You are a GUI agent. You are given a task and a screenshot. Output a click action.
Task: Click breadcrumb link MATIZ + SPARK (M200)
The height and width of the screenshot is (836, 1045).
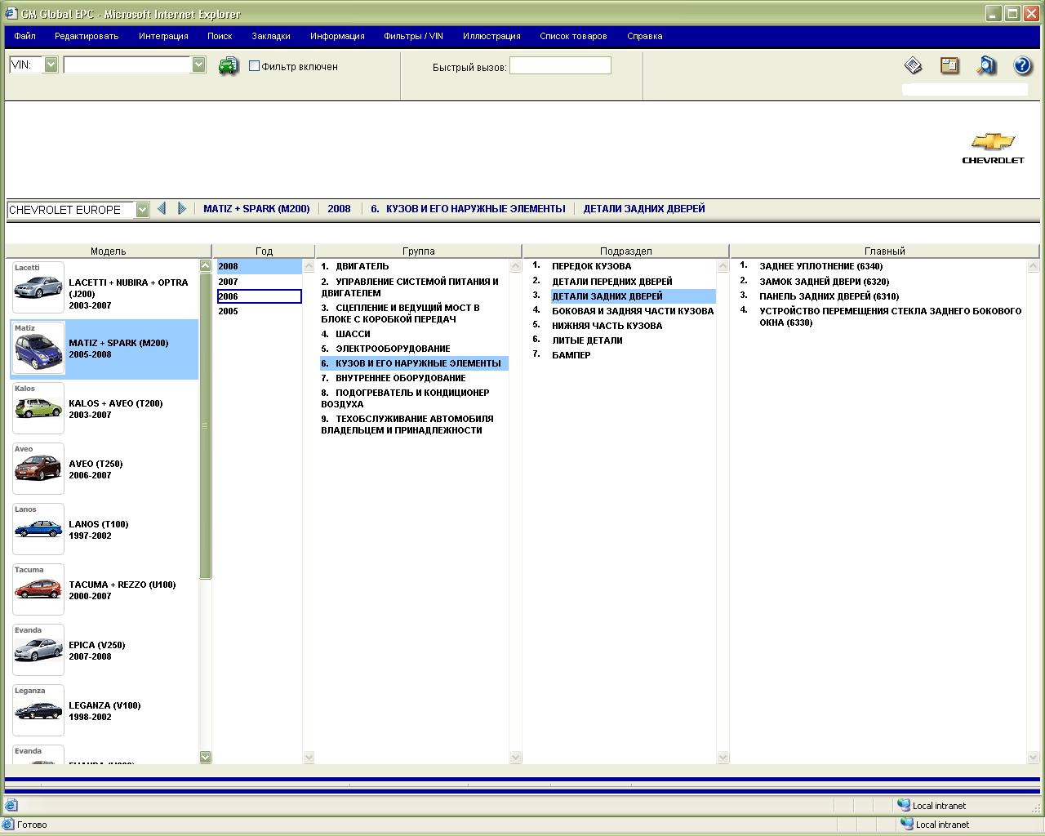coord(256,209)
